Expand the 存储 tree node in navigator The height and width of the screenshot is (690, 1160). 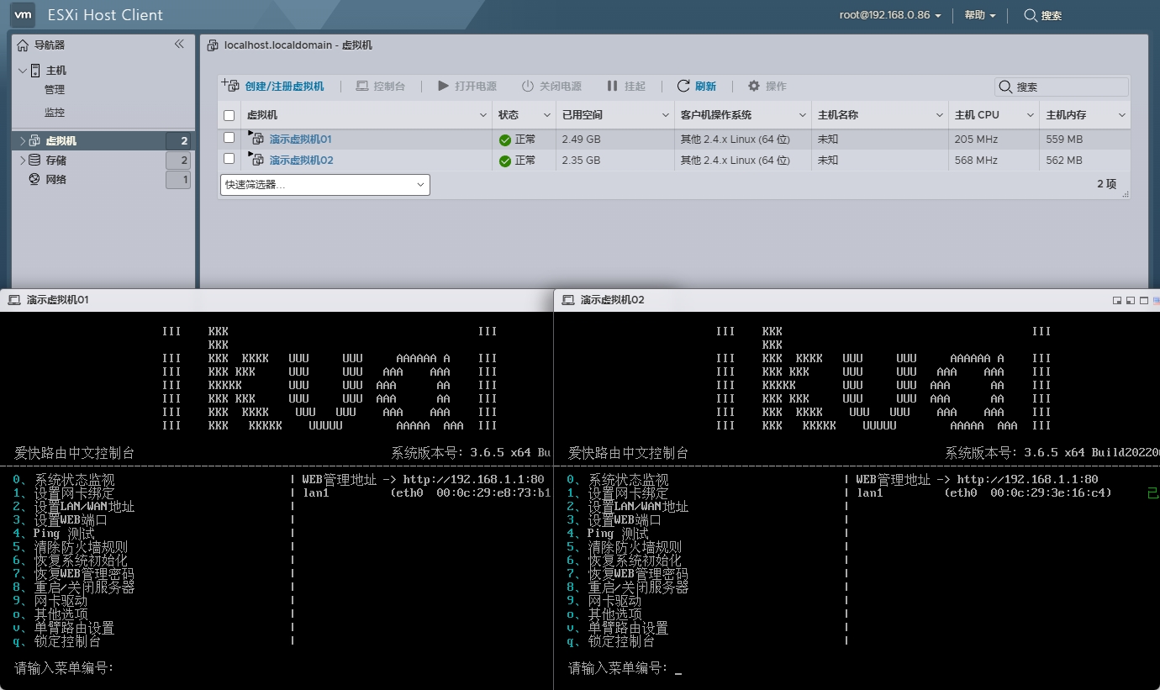tap(22, 160)
